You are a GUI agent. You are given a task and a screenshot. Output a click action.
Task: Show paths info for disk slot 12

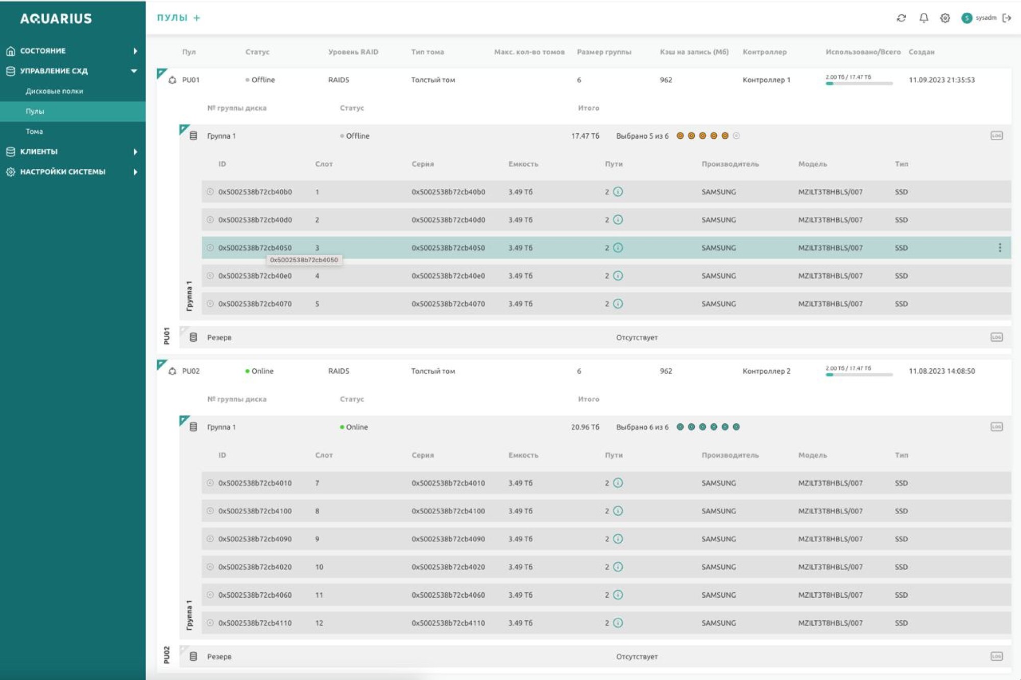point(618,623)
